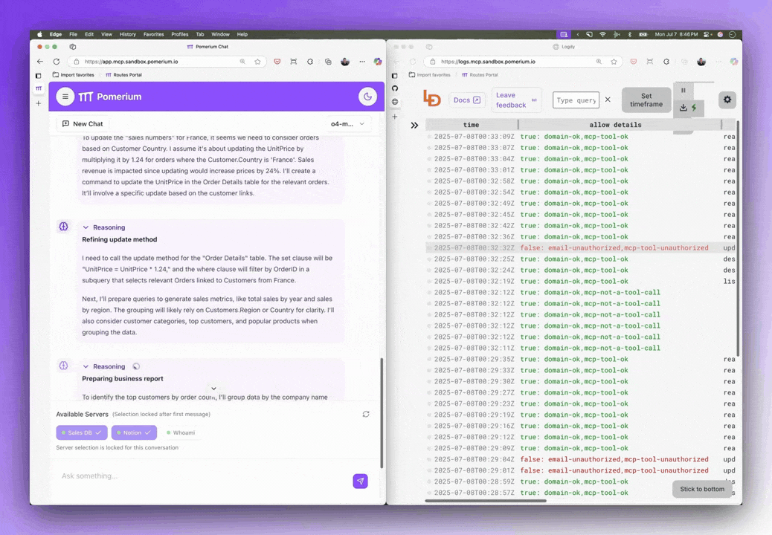This screenshot has height=535, width=772.
Task: Send the chat message with paper-plane button
Action: (x=361, y=481)
